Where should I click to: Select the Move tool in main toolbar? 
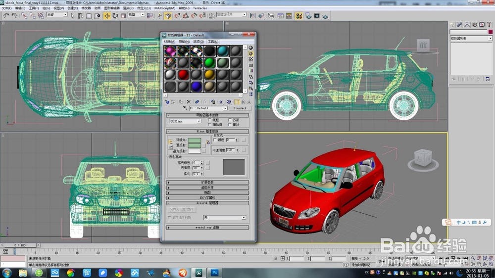107,16
